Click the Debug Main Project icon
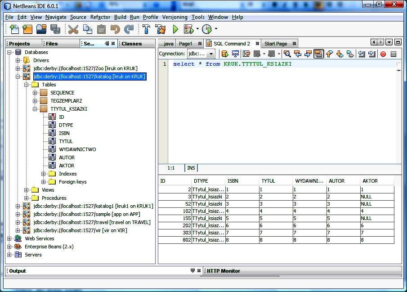The width and height of the screenshot is (407, 292). 189,29
